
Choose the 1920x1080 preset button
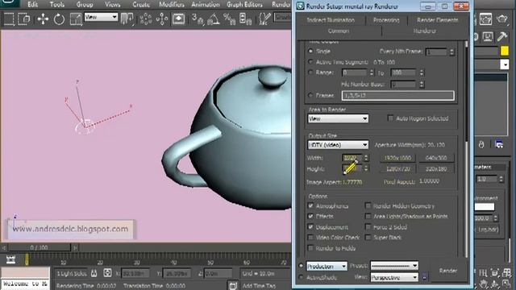(397, 158)
